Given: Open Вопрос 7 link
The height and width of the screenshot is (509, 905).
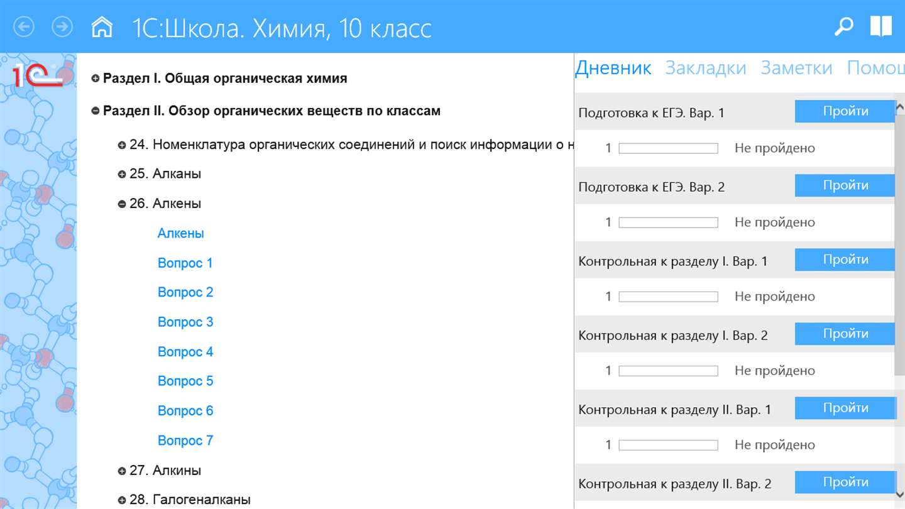Looking at the screenshot, I should (185, 441).
